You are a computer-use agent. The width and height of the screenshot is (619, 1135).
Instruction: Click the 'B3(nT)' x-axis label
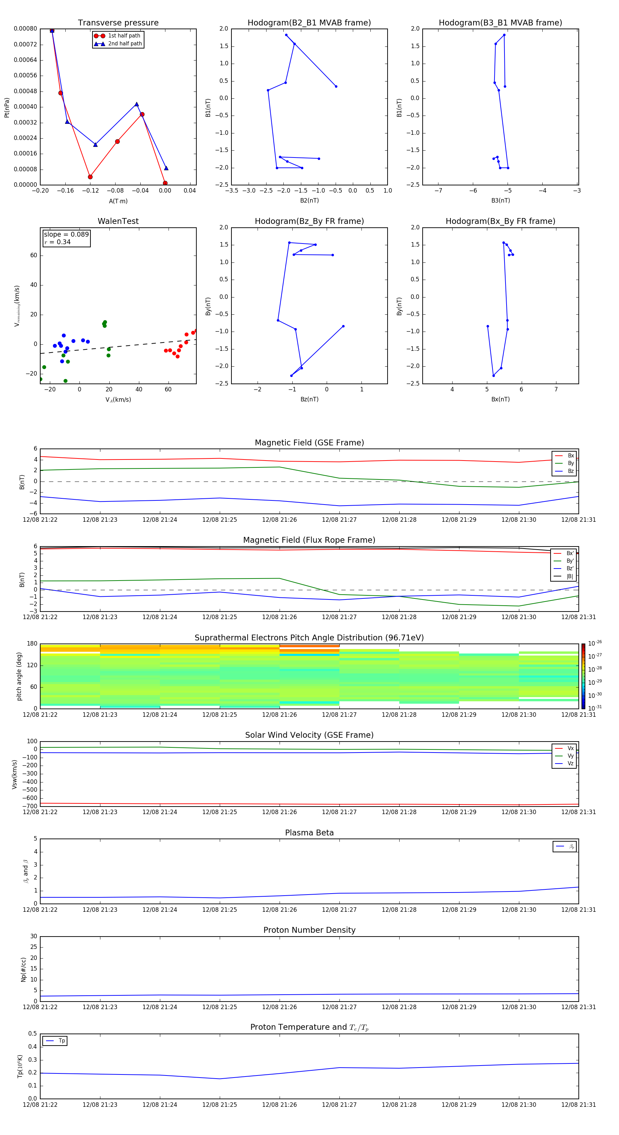click(500, 201)
